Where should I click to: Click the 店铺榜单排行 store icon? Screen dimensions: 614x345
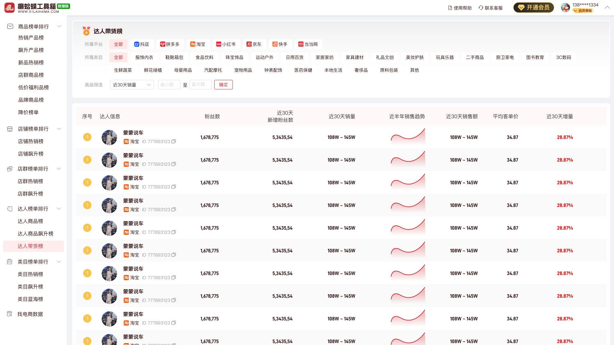[x=10, y=129]
